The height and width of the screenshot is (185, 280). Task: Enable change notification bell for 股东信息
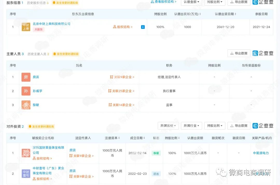(65, 3)
